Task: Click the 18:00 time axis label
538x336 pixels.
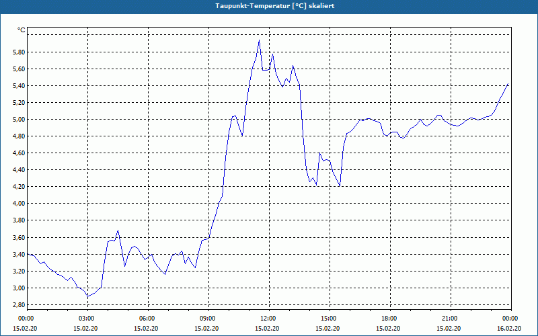Action: 391,319
